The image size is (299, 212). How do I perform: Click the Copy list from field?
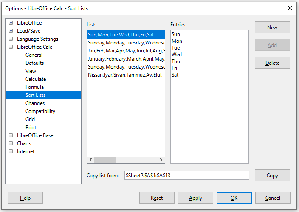pos(187,175)
